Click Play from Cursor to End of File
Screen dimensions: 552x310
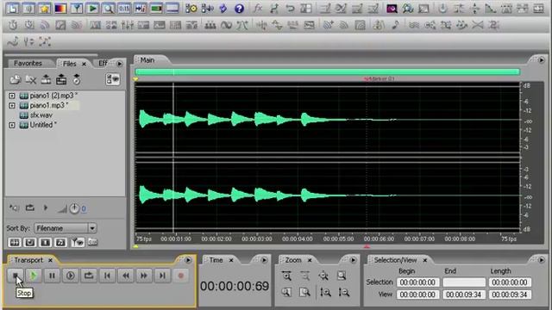70,276
